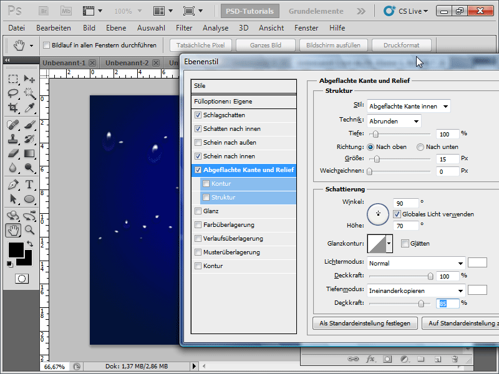Uncheck Schatten nach innen effect
Viewport: 499px width, 374px height.
(x=198, y=129)
